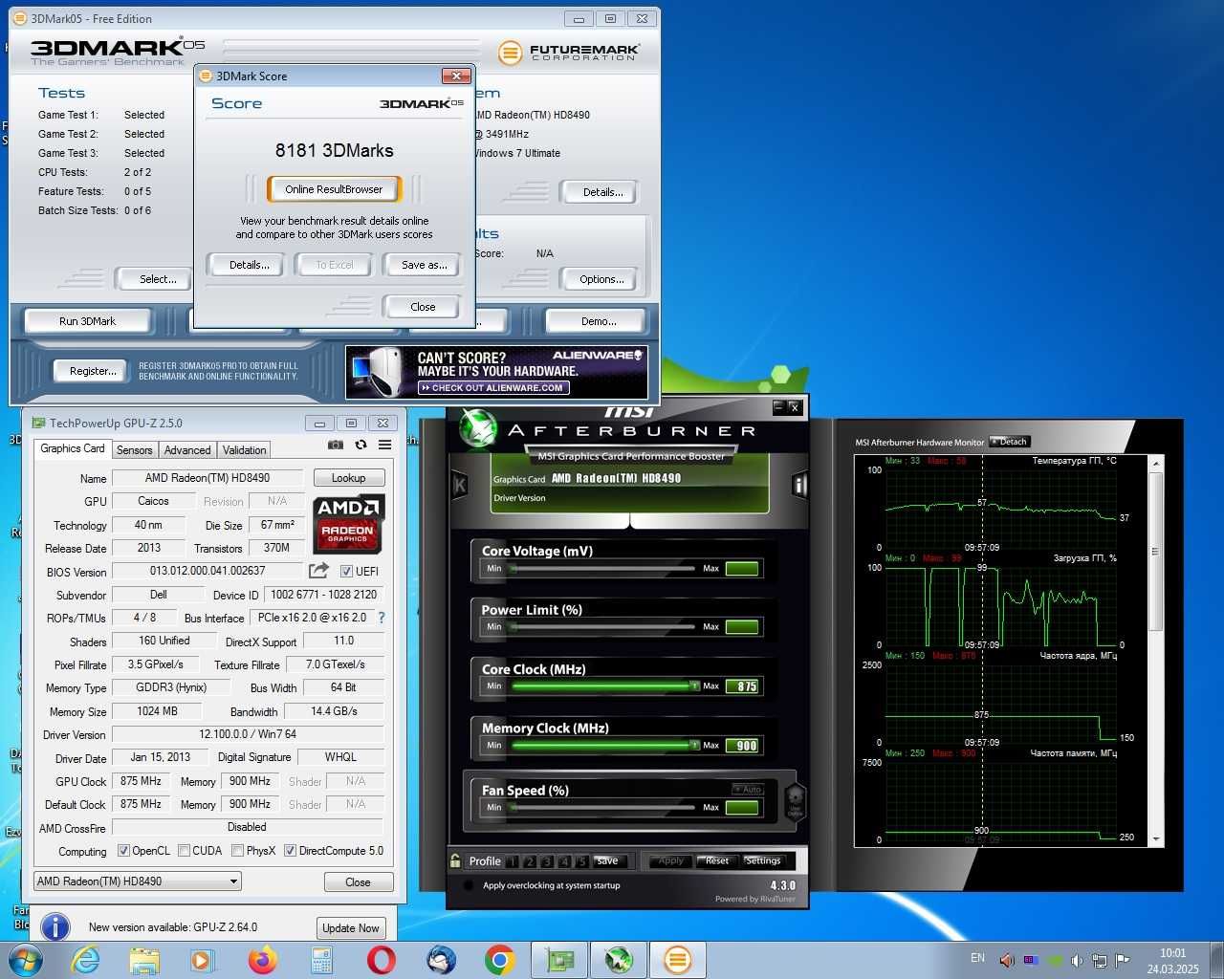Click the blue info icon in GPU-Z update bar
1224x979 pixels.
(55, 926)
